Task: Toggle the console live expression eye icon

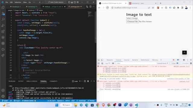Action: 113,63
